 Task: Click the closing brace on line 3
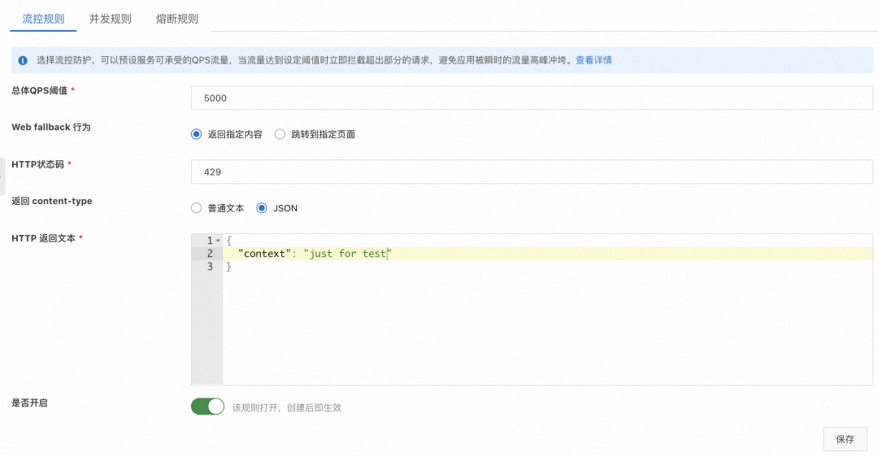pos(228,267)
